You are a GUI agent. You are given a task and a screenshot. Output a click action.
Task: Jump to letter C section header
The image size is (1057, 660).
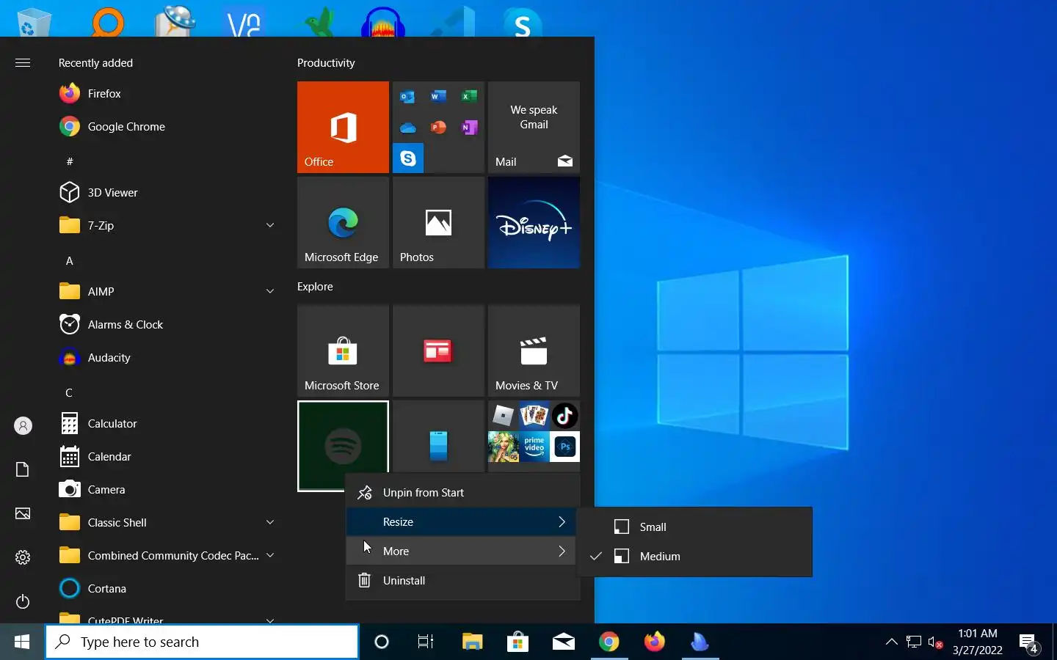69,392
